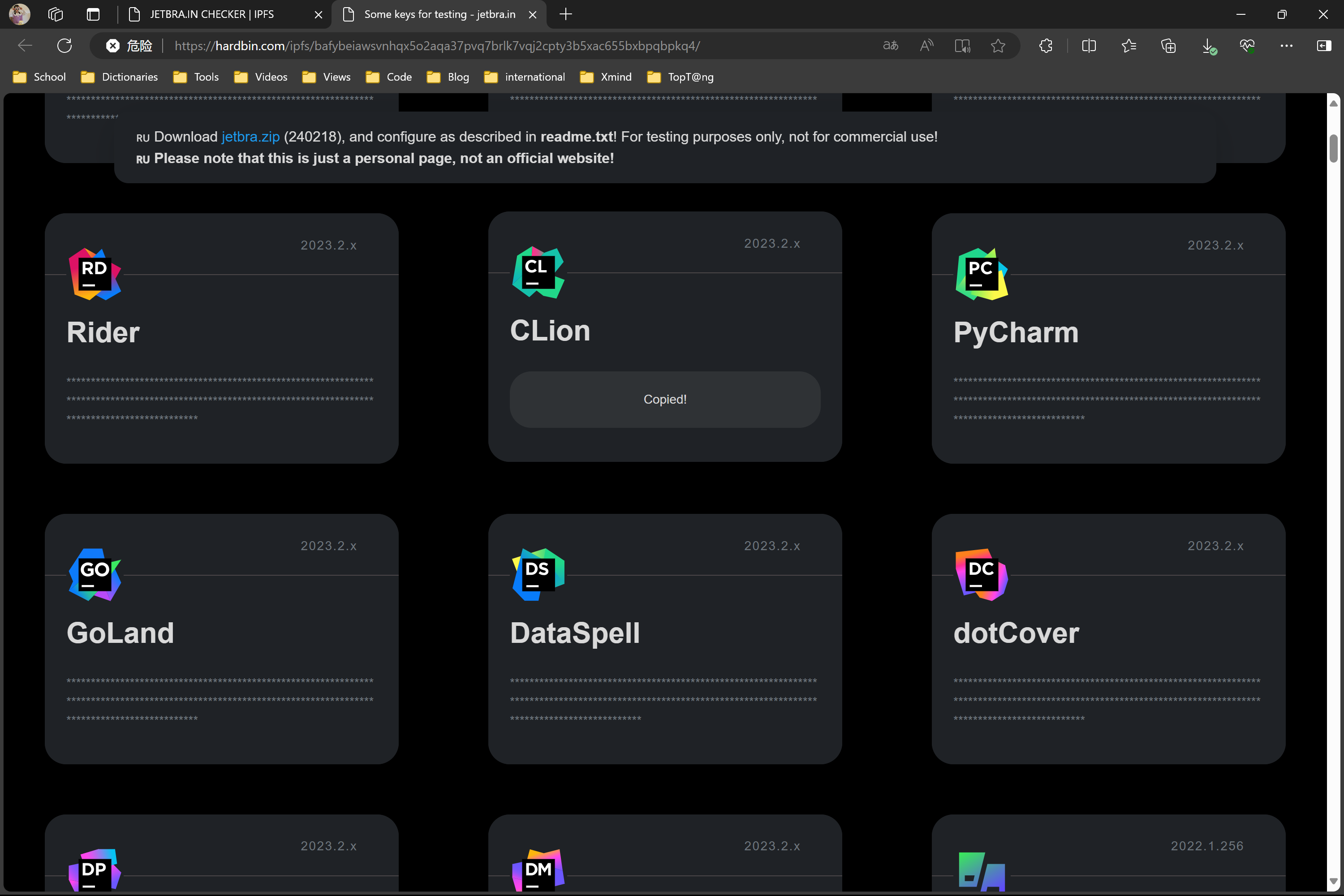The image size is (1344, 896).
Task: Click the Rider heading text
Action: tap(103, 332)
